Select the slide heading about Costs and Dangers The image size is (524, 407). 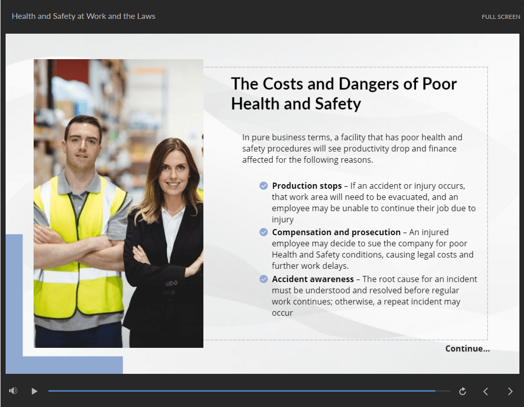coord(344,94)
